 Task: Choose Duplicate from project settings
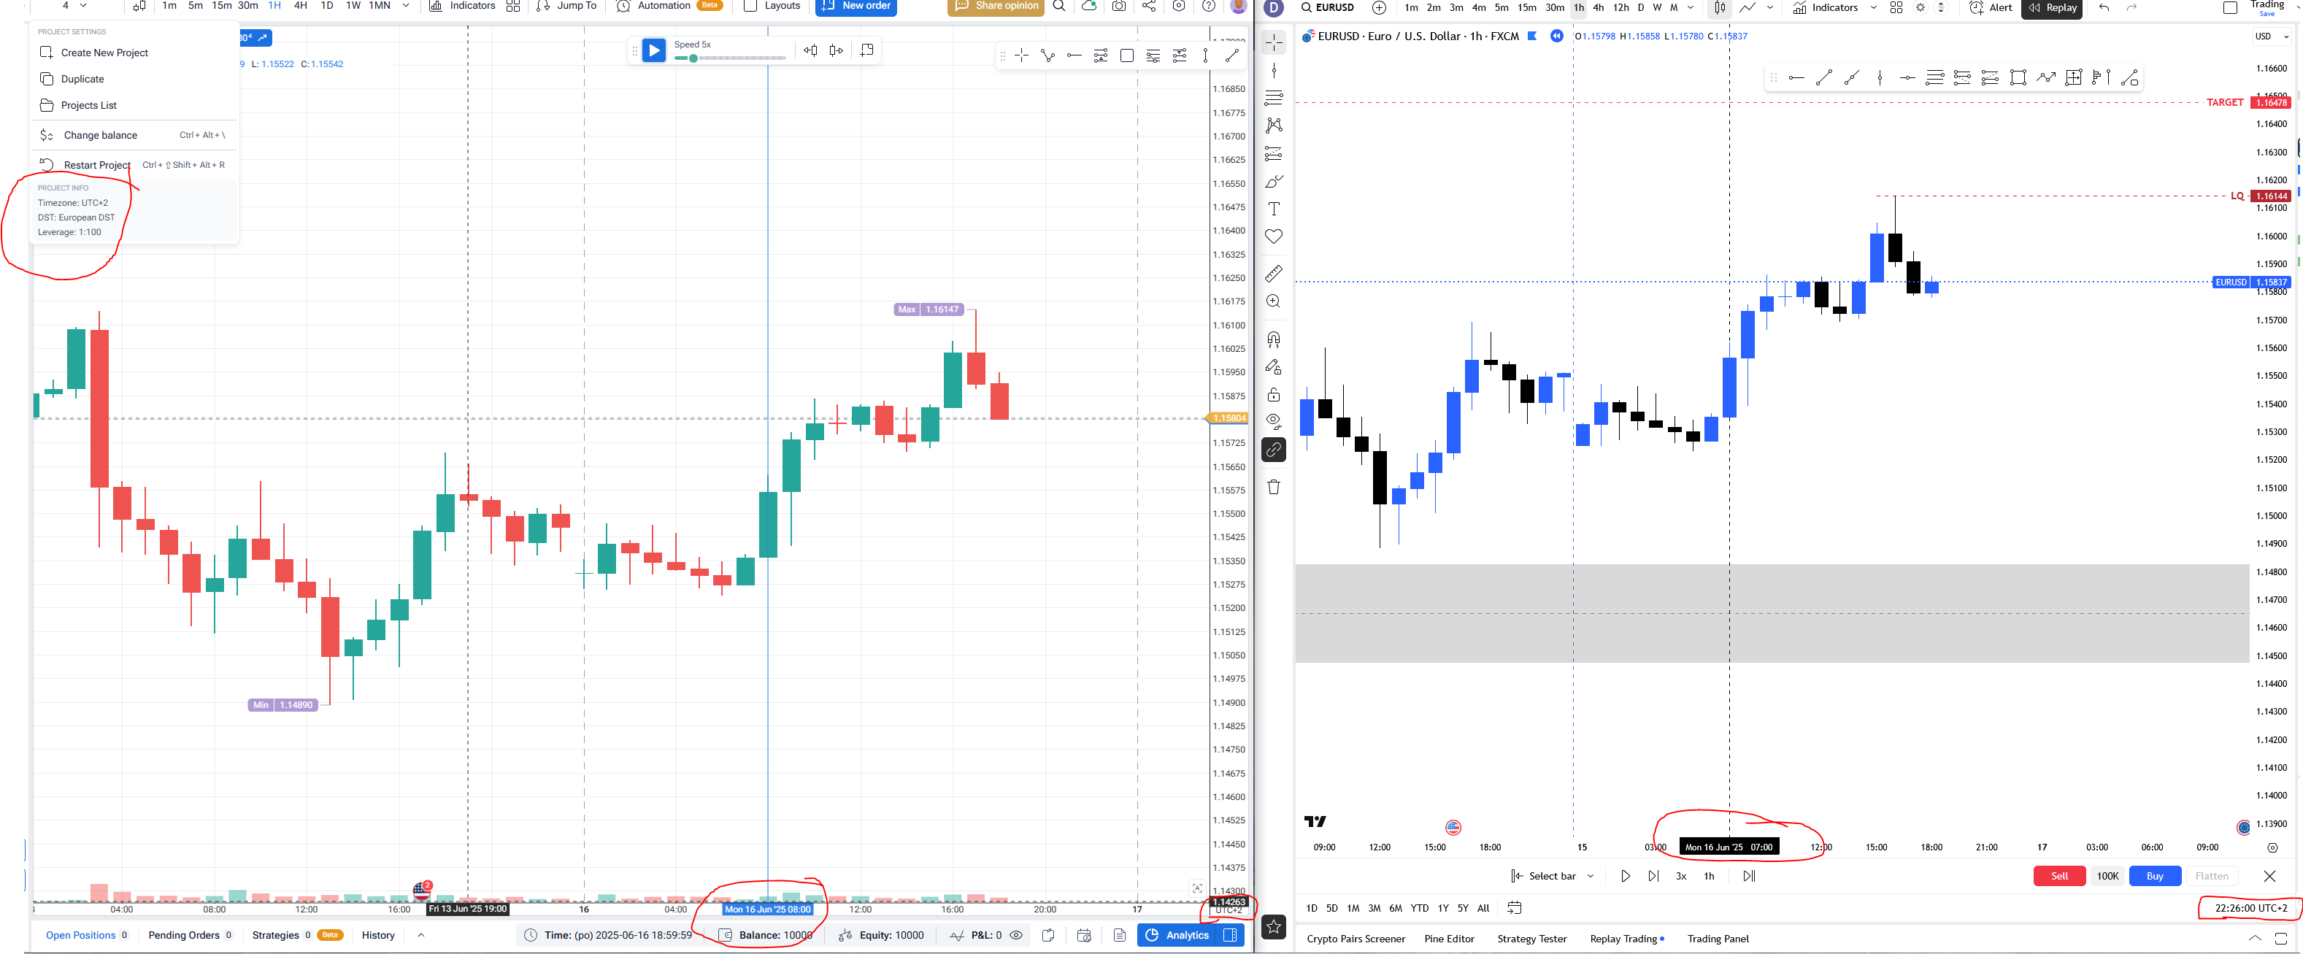coord(136,79)
